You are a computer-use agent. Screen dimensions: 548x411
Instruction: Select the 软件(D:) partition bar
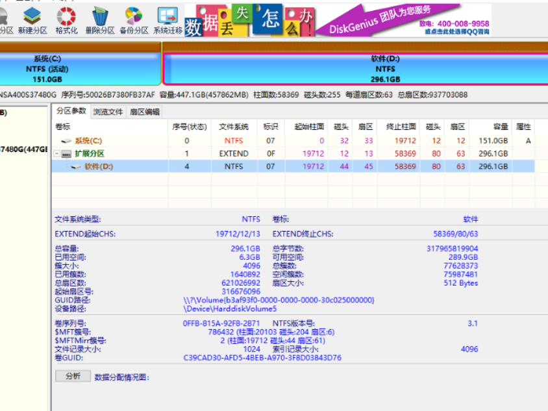(x=355, y=69)
